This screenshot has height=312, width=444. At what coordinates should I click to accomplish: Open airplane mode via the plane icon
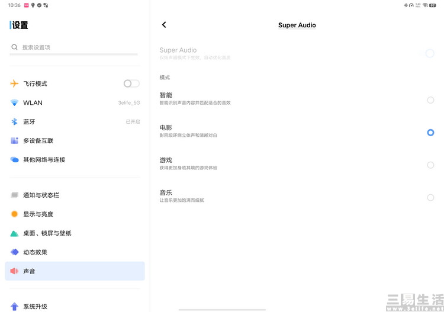point(14,83)
